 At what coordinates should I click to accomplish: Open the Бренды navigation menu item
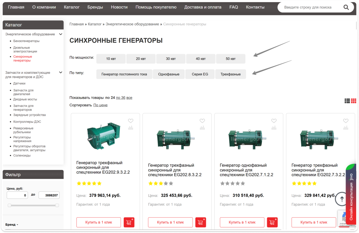95,7
